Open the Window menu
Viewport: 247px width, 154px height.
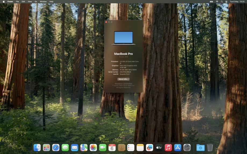tap(43, 2)
